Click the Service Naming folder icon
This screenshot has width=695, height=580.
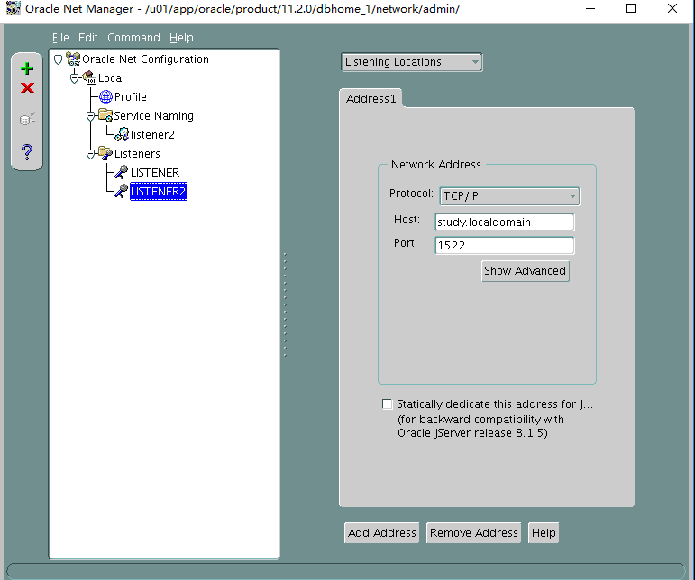point(105,115)
